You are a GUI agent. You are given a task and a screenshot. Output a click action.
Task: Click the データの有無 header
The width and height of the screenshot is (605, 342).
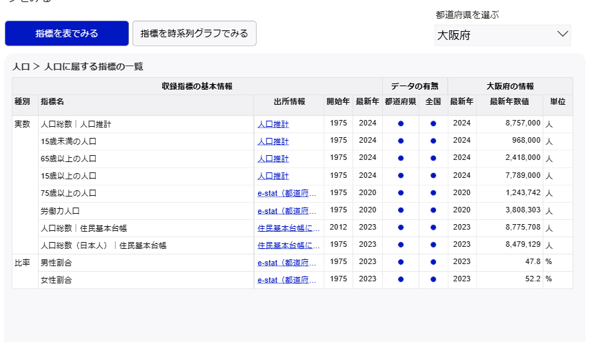(x=415, y=86)
